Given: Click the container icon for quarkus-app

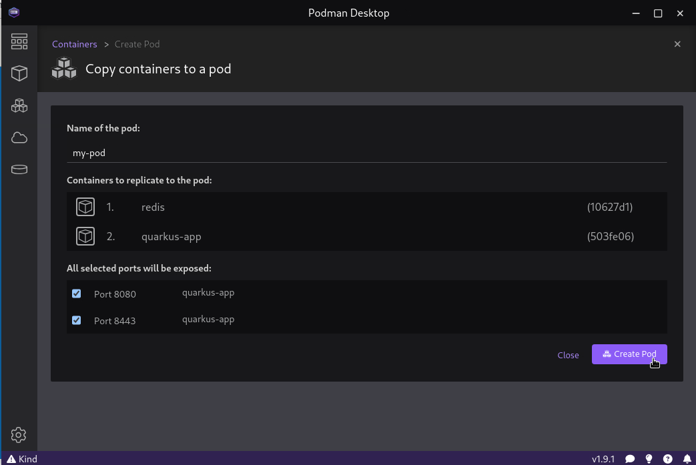Looking at the screenshot, I should 85,236.
